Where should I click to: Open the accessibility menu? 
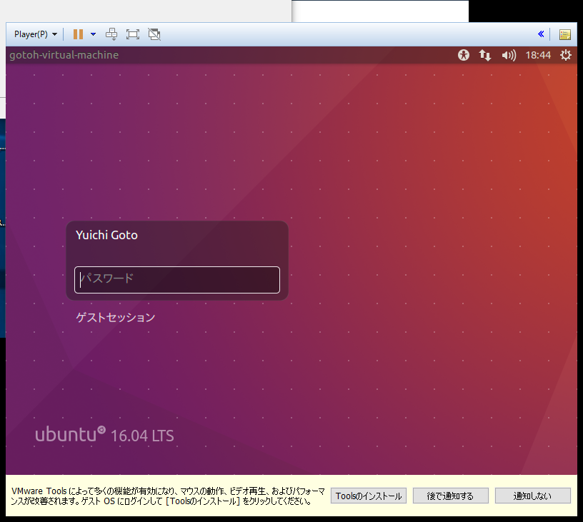pyautogui.click(x=463, y=56)
